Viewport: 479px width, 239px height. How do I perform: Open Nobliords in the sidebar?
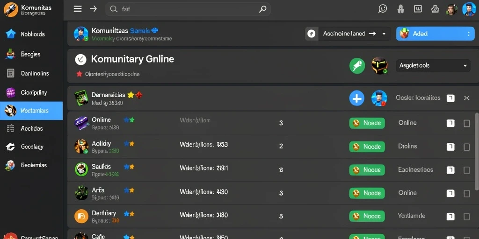point(31,34)
